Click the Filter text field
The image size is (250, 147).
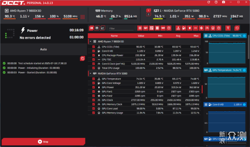pyautogui.click(x=121, y=28)
